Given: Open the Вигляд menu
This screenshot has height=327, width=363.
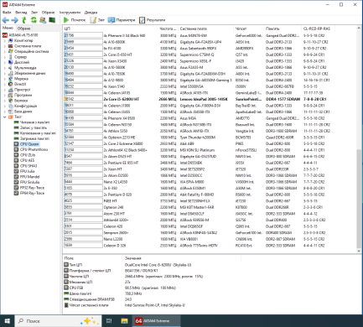Looking at the screenshot, I should (21, 13).
